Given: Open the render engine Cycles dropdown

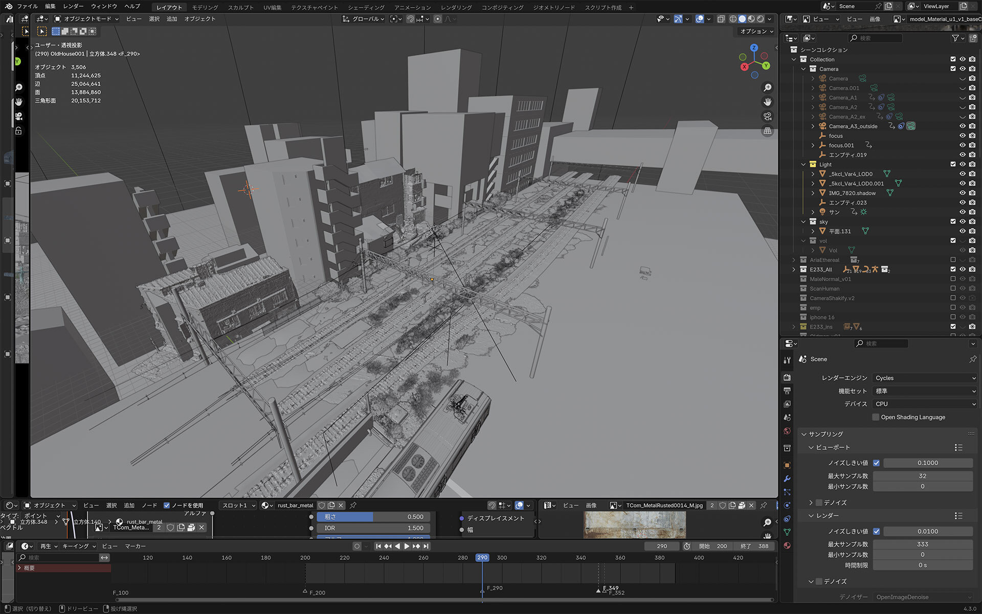Looking at the screenshot, I should pos(925,378).
